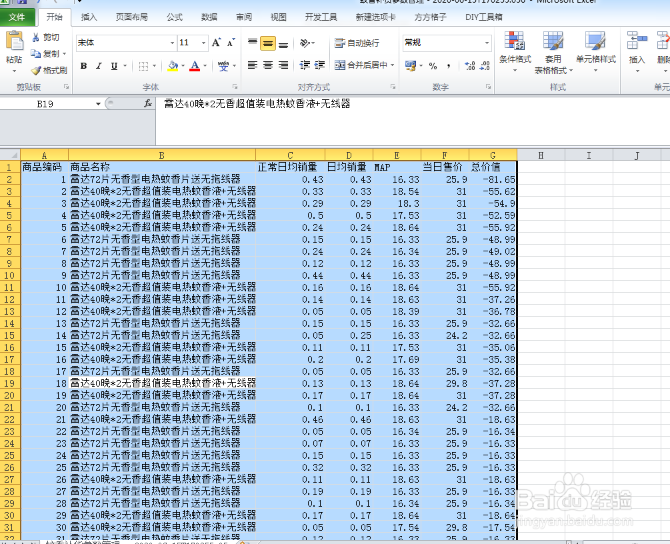Open the number group dialog launcher
The width and height of the screenshot is (670, 544).
488,87
